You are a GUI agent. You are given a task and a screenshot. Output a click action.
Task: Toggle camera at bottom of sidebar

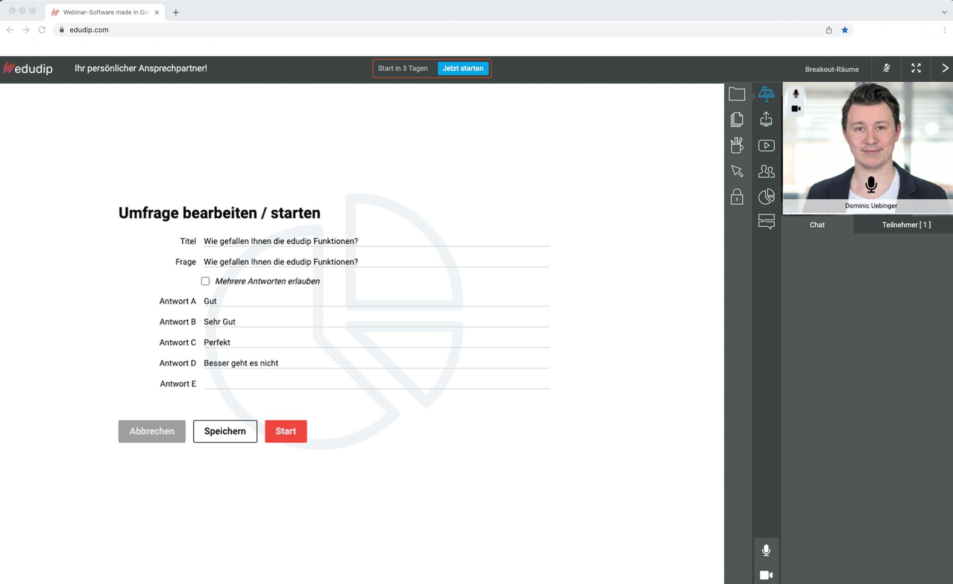[766, 575]
